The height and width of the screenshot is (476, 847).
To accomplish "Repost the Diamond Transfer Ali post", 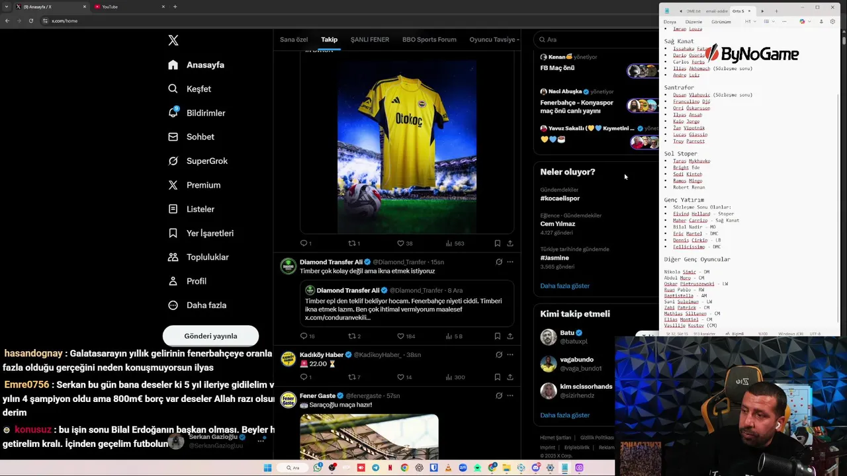I will pyautogui.click(x=353, y=336).
